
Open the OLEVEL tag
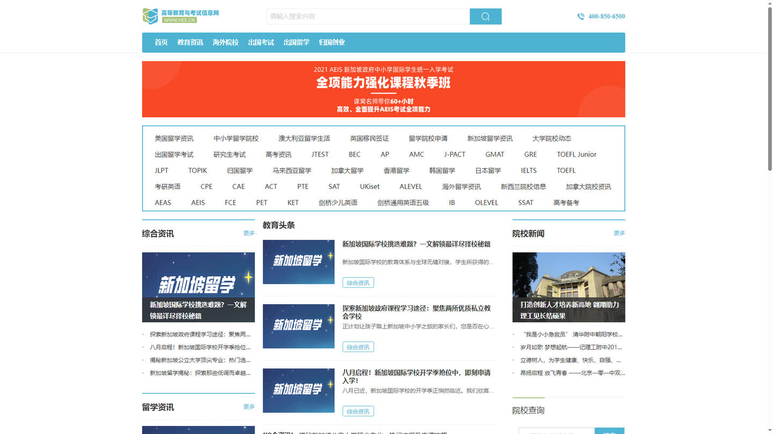point(486,203)
